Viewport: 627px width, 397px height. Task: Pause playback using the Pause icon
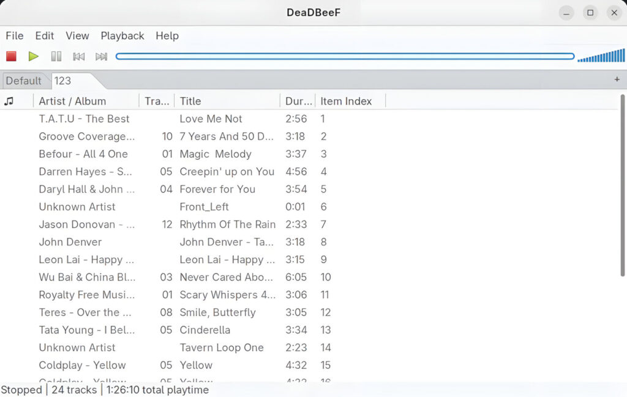coord(56,56)
